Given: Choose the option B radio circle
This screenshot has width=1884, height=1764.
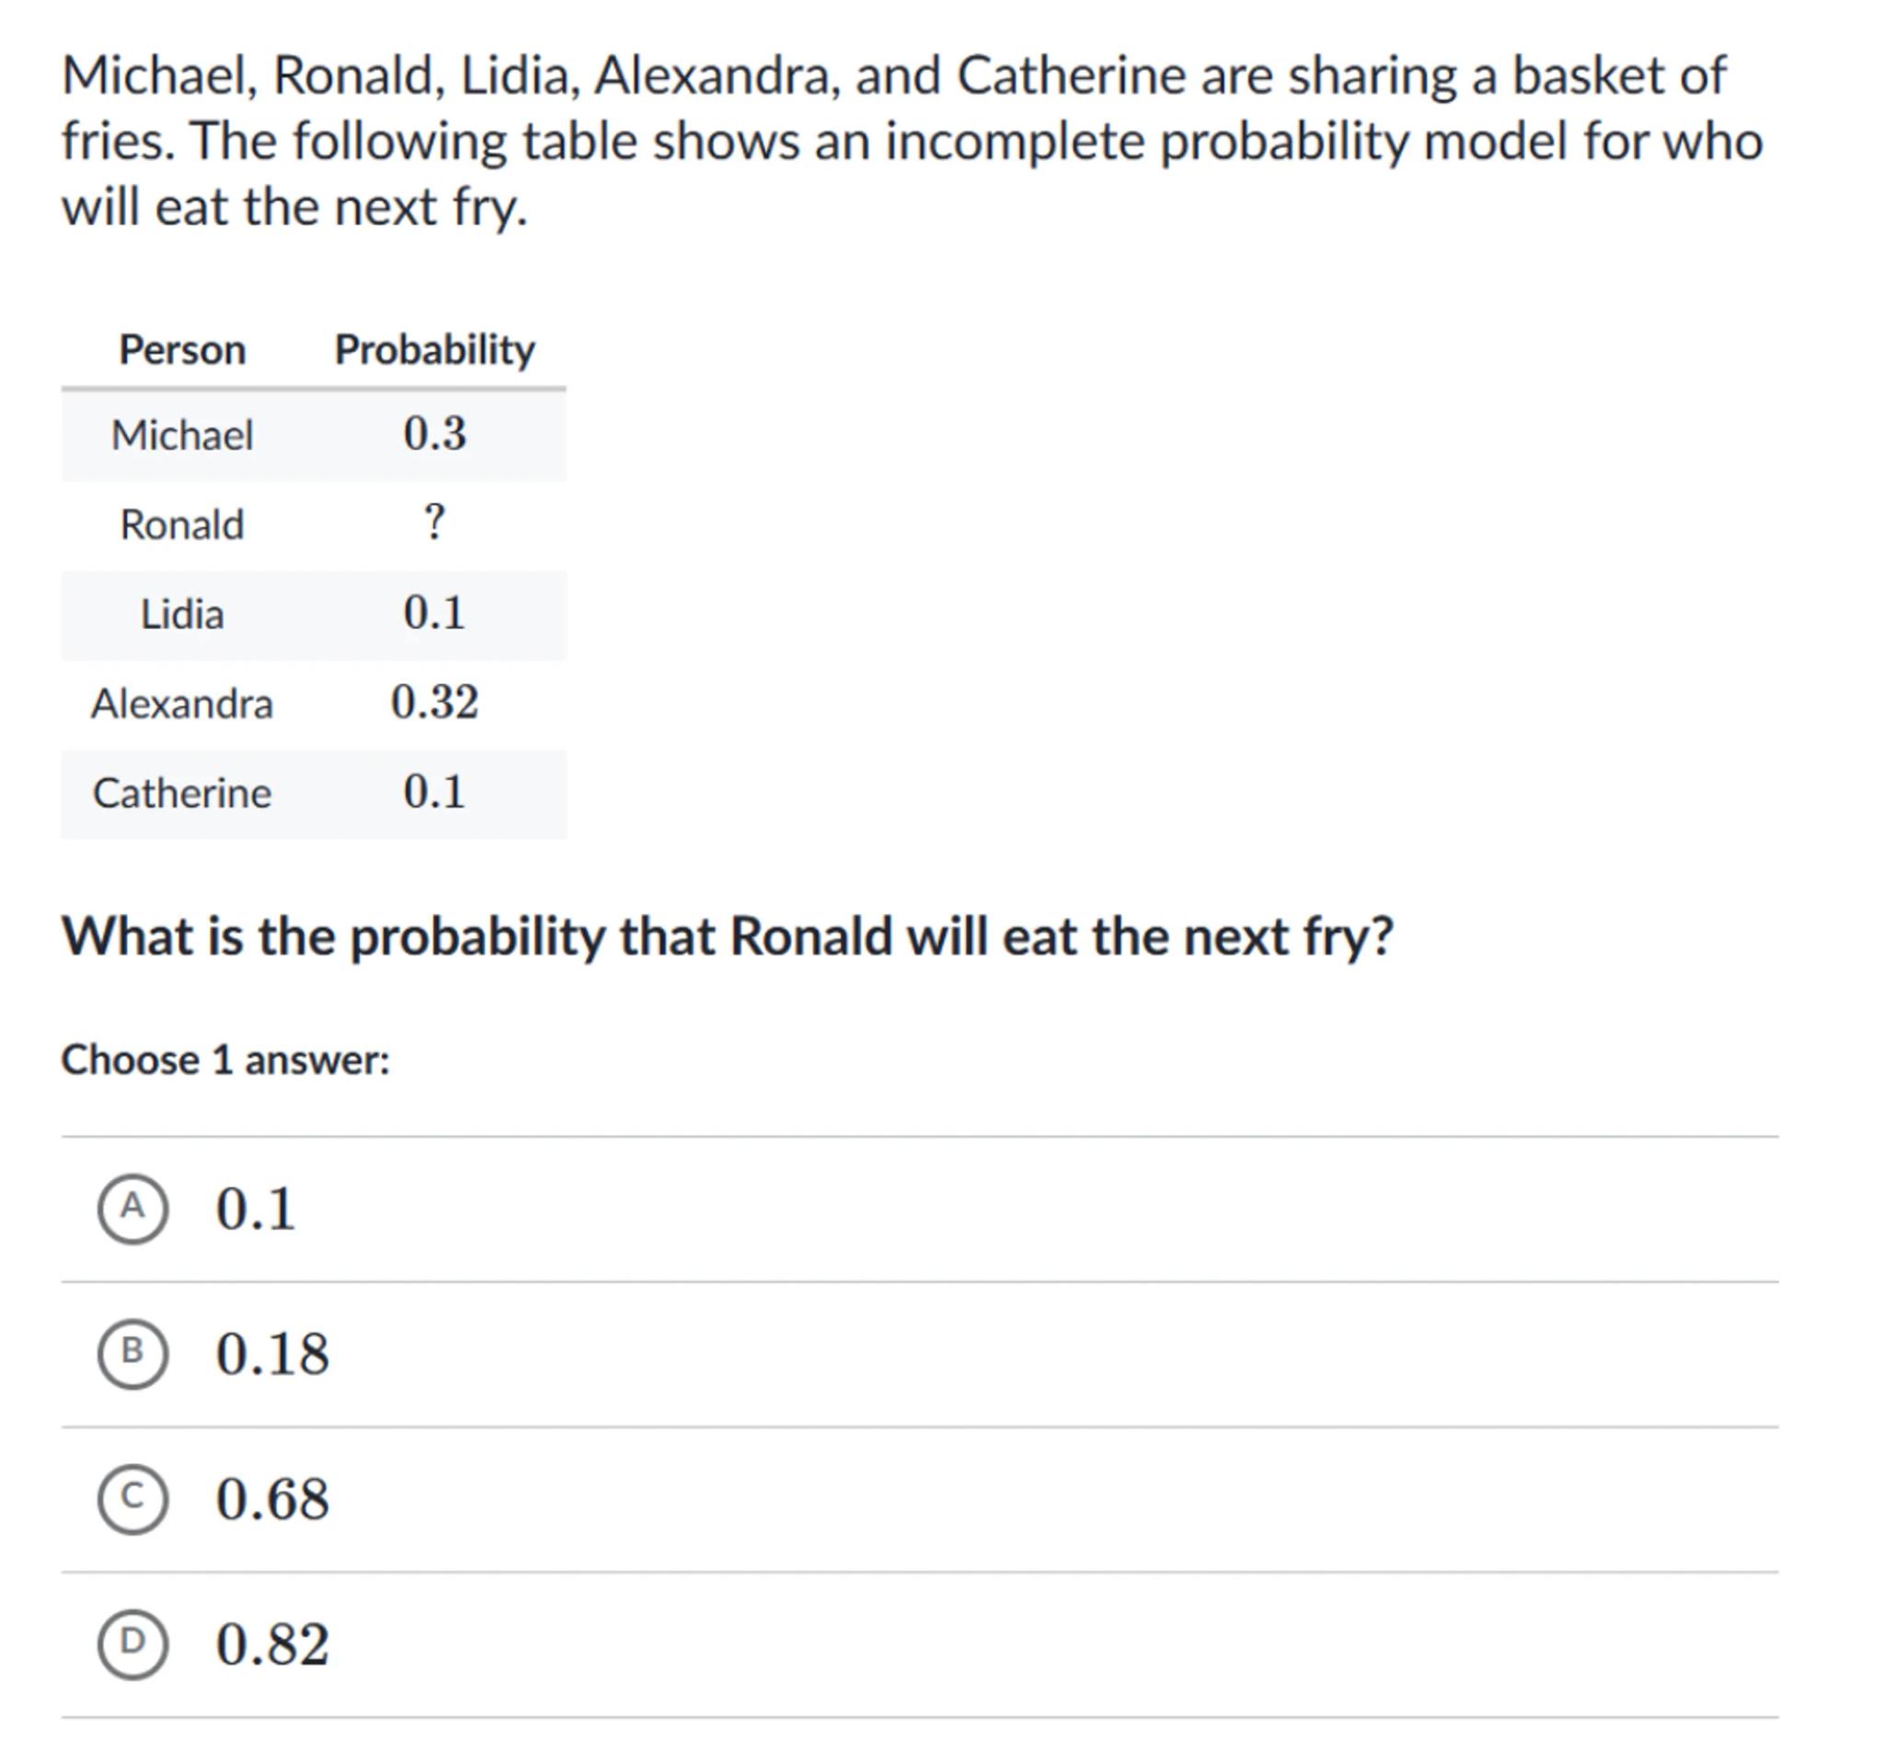Looking at the screenshot, I should coord(132,1353).
